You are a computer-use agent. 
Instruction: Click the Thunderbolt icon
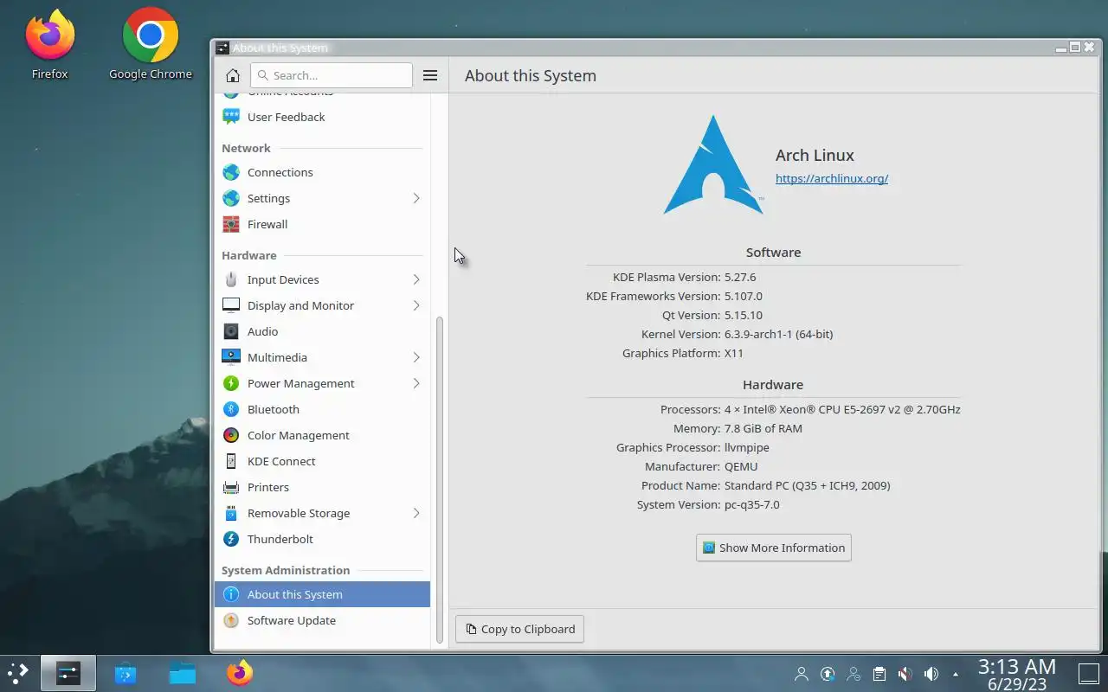point(231,539)
